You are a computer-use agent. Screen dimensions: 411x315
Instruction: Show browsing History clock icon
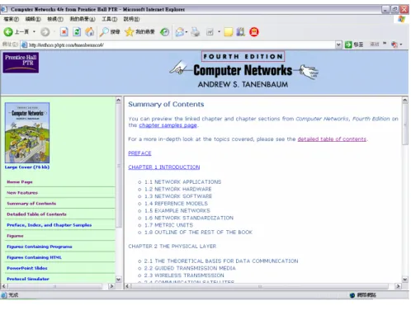pyautogui.click(x=165, y=32)
